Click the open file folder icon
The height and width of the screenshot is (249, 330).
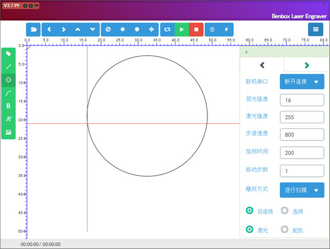[34, 29]
